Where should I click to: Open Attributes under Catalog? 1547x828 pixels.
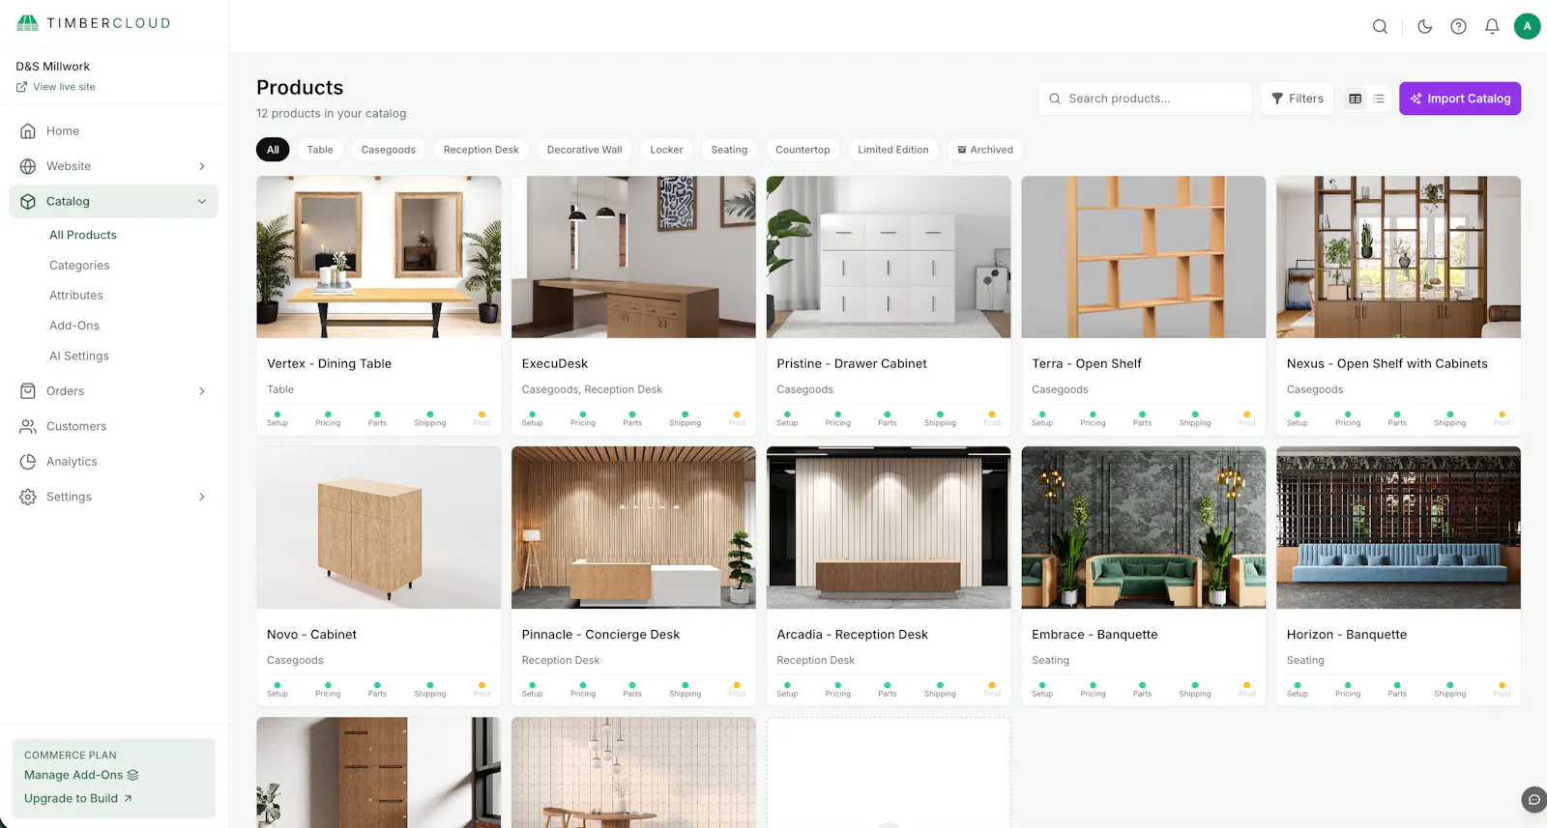[x=76, y=296]
